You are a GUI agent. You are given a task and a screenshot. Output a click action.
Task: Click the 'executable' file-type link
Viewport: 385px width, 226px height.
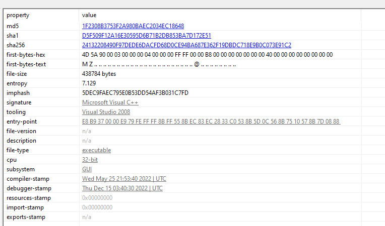[96, 150]
